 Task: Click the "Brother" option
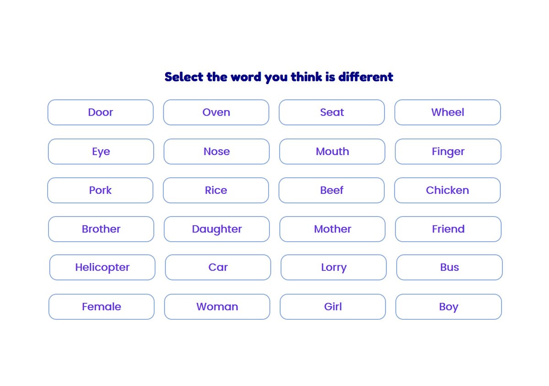(101, 229)
